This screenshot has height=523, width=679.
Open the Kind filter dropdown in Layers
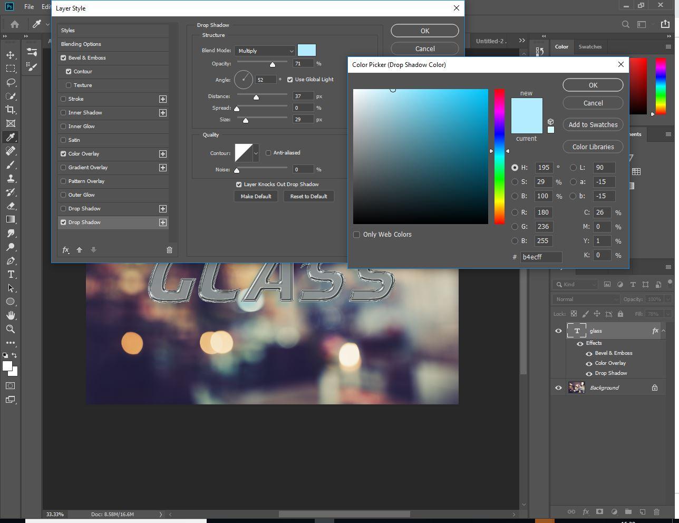pos(575,285)
